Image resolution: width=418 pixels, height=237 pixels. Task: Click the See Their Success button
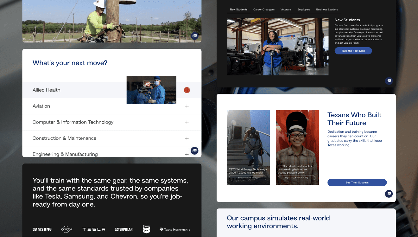coord(357,183)
